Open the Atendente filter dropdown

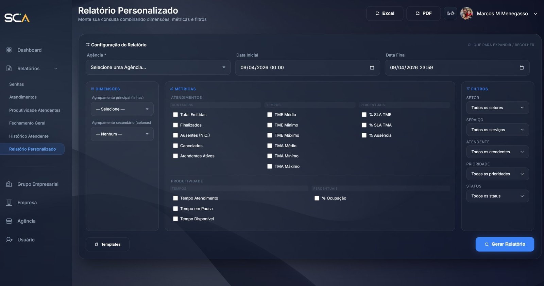pyautogui.click(x=497, y=152)
